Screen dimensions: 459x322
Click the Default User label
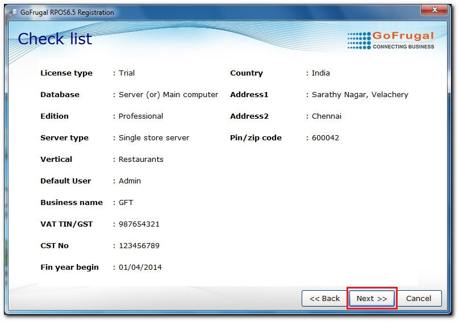tap(65, 181)
